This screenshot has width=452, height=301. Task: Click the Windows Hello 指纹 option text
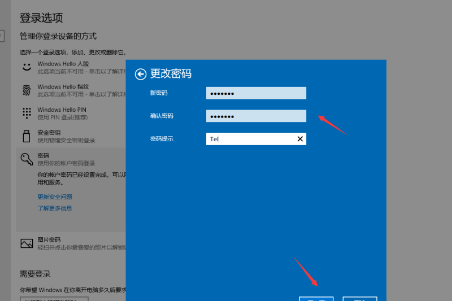coord(63,87)
